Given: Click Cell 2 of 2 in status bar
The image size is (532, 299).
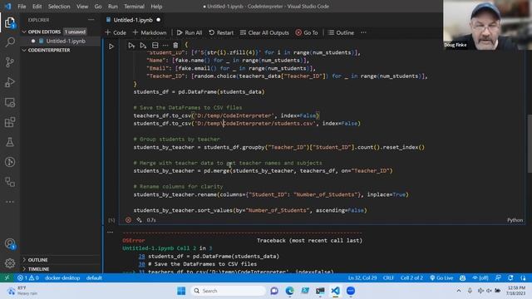Looking at the screenshot, I should click(x=411, y=278).
